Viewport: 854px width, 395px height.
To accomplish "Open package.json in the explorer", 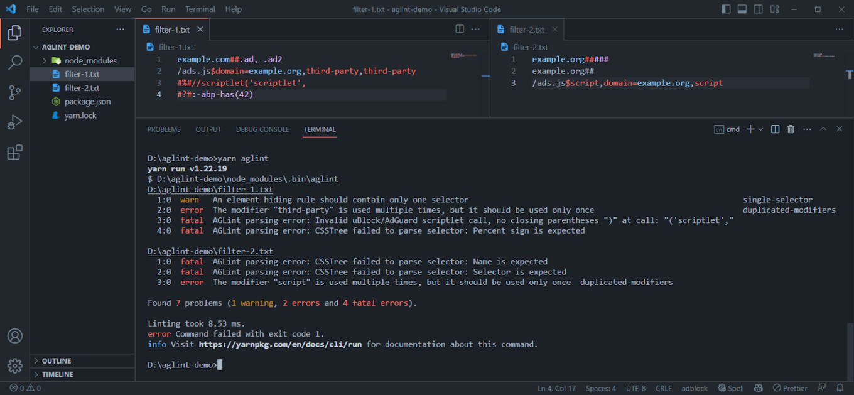I will click(87, 102).
